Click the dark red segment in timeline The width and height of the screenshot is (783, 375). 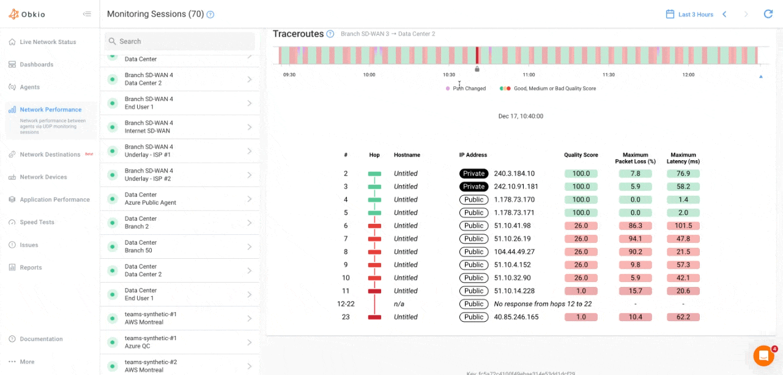[x=477, y=55]
